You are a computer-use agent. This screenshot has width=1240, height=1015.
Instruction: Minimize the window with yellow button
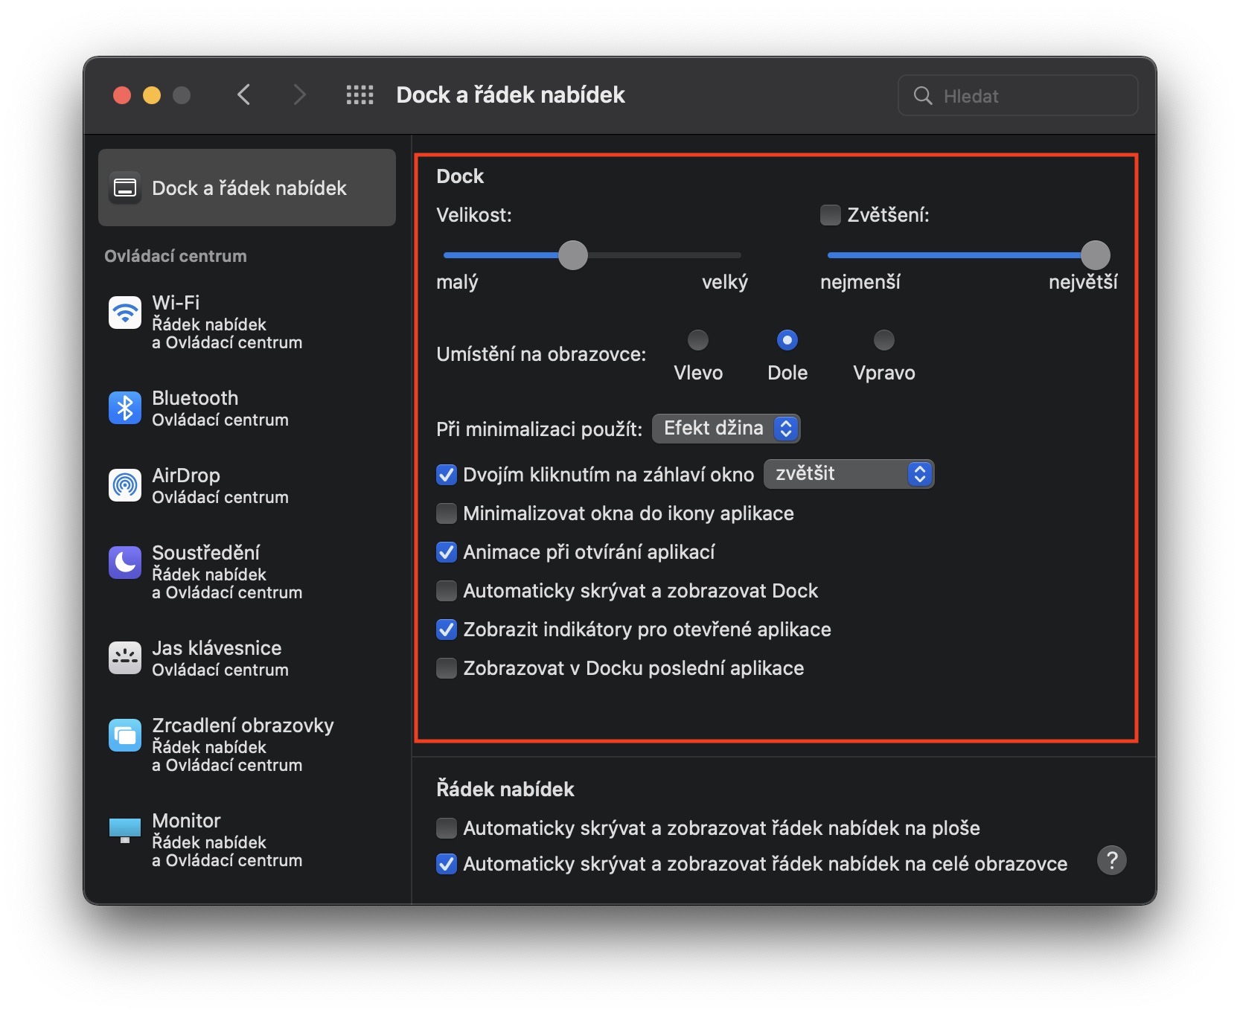click(152, 95)
